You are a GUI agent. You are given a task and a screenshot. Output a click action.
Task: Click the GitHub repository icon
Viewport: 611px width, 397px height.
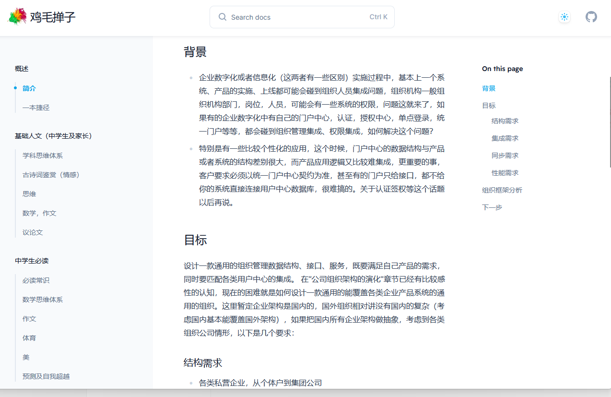point(591,17)
